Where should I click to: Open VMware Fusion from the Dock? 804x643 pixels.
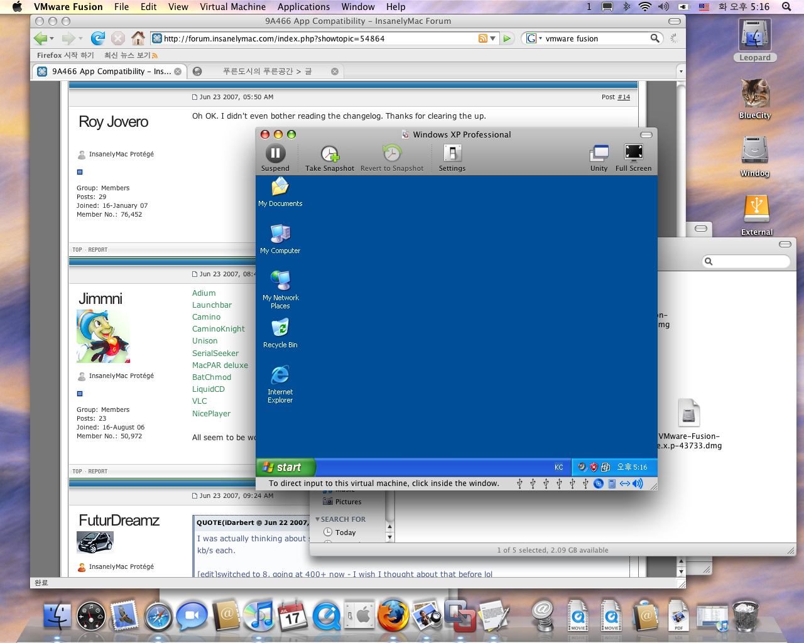460,616
